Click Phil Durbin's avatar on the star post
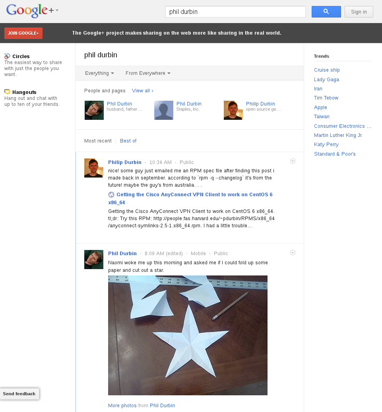 (x=94, y=260)
